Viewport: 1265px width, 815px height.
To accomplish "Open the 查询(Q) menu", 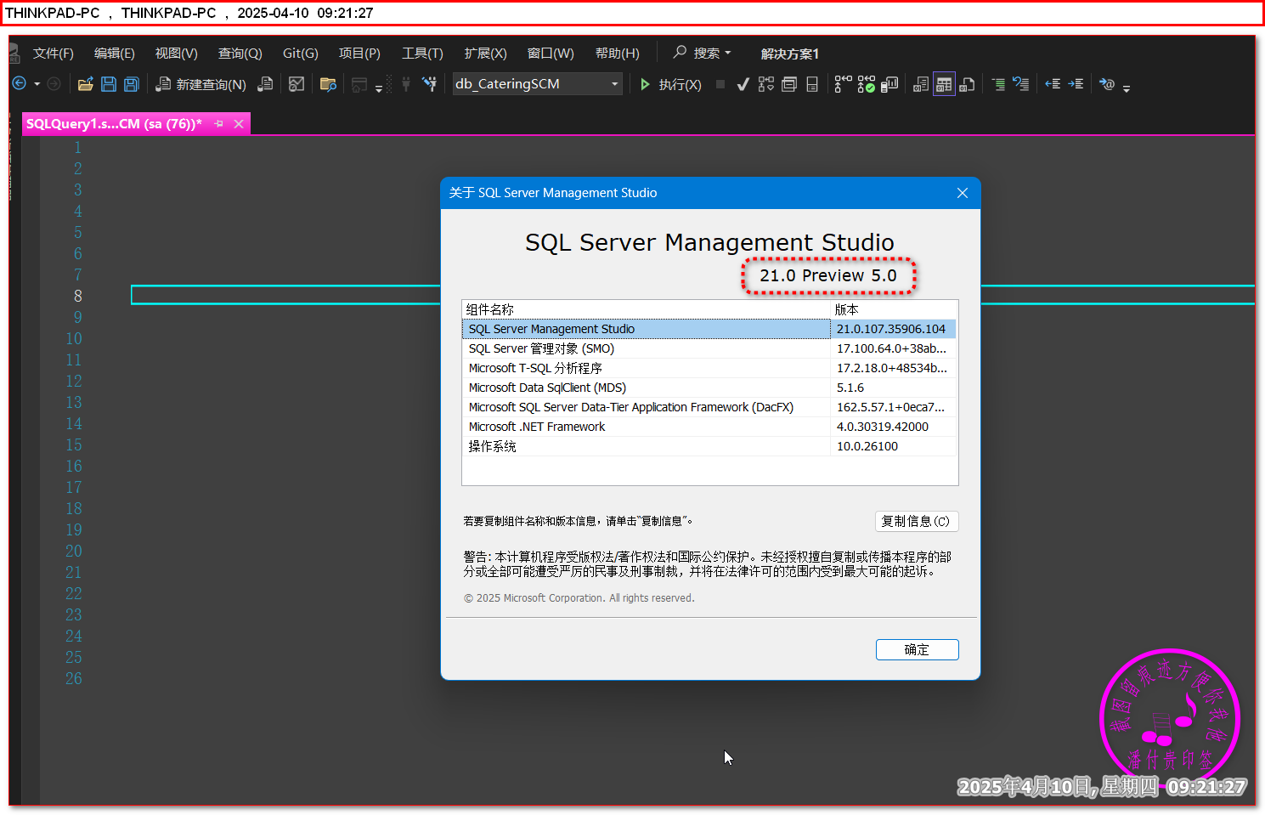I will [x=240, y=53].
